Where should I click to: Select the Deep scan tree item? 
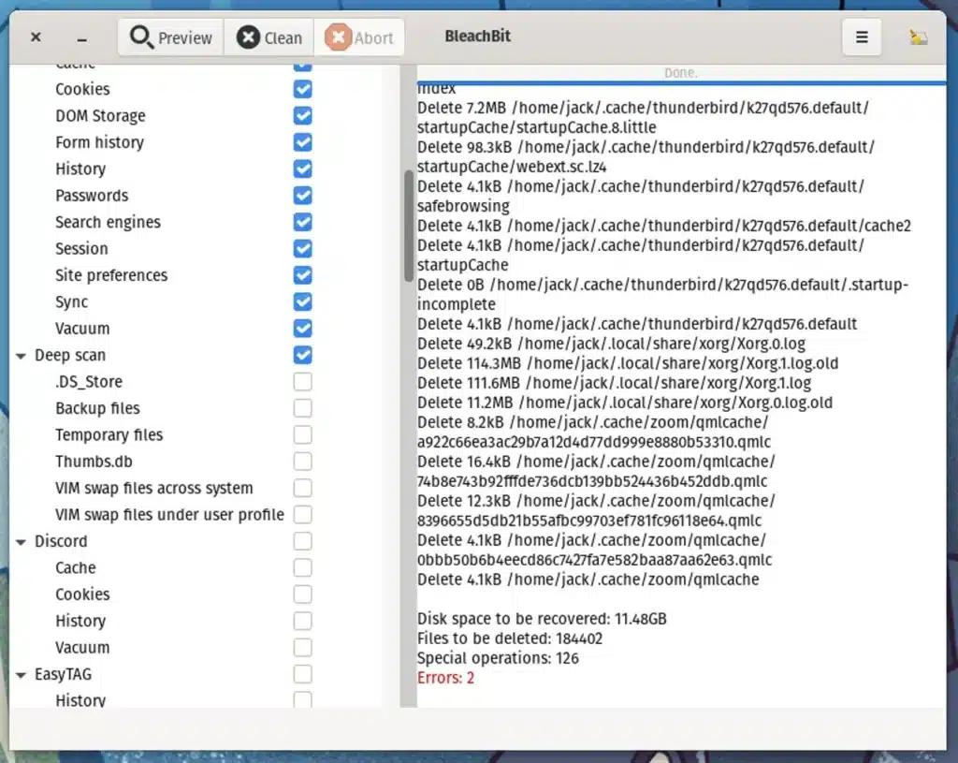[x=70, y=355]
